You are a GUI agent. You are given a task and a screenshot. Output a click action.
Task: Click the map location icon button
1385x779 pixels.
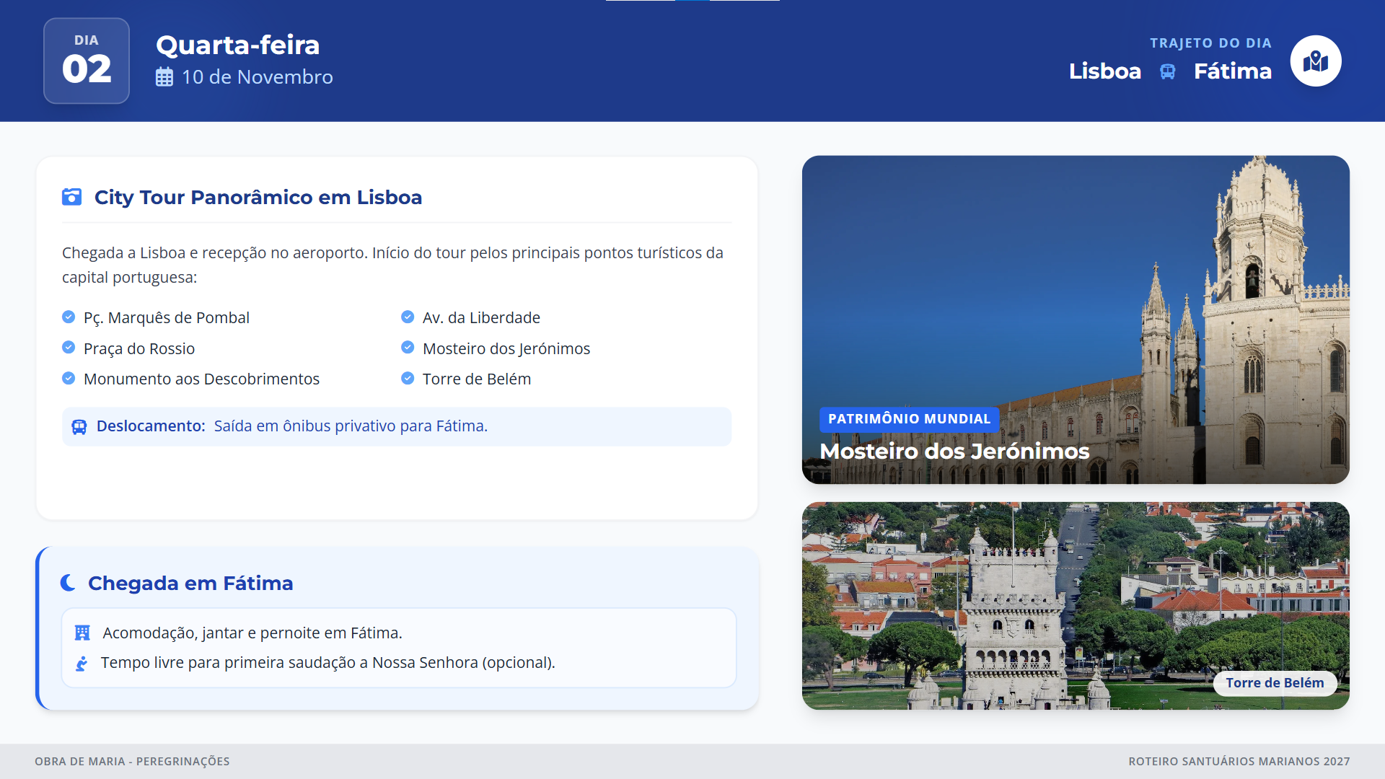pos(1315,61)
